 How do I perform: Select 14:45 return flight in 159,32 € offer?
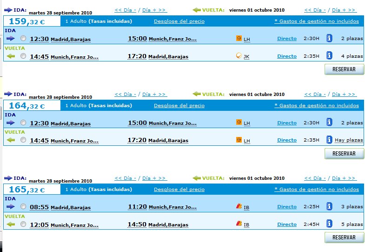(x=23, y=56)
